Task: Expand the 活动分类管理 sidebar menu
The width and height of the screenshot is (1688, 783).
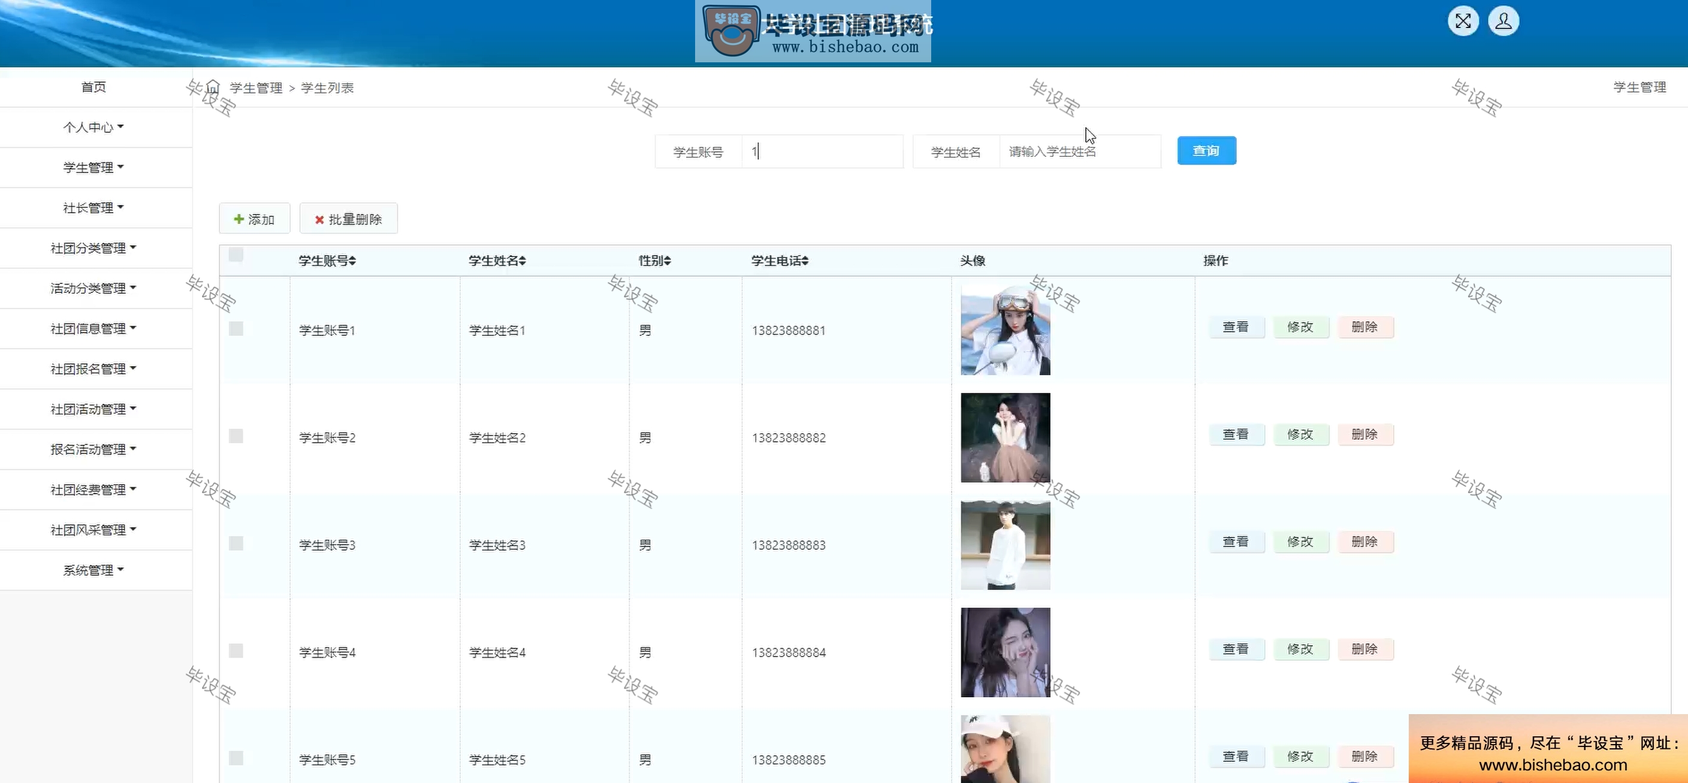Action: [x=96, y=288]
